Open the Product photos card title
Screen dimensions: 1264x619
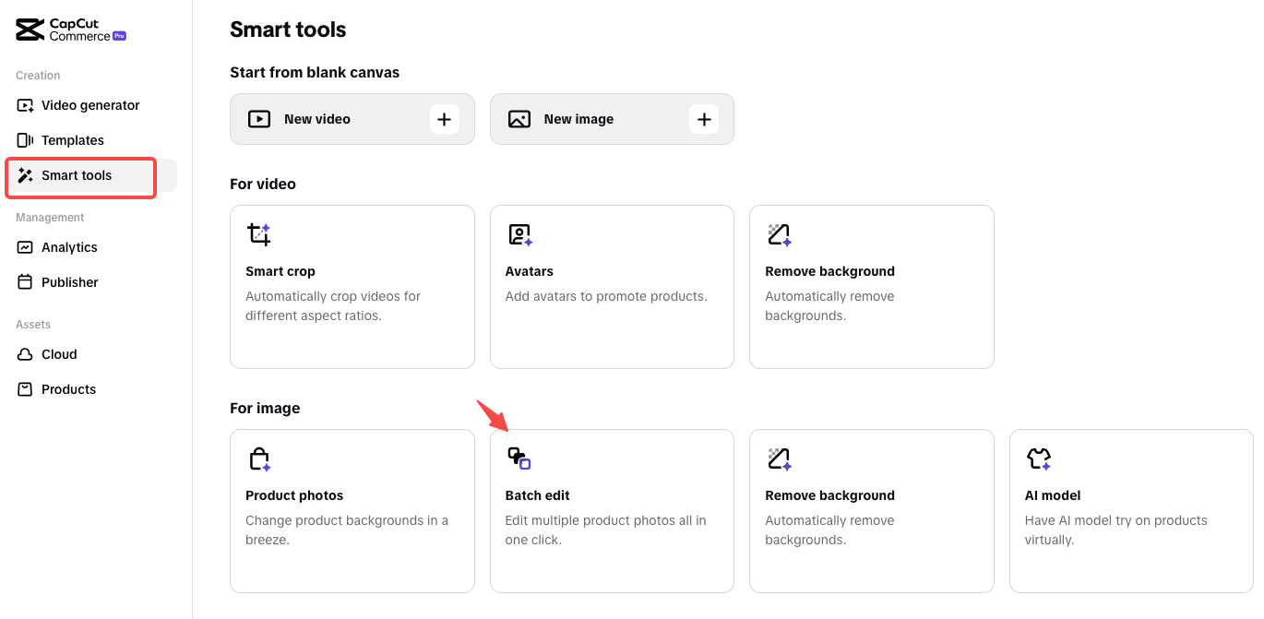[294, 495]
